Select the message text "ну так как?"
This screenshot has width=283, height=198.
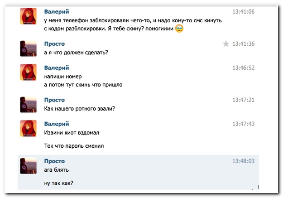[x=58, y=184]
